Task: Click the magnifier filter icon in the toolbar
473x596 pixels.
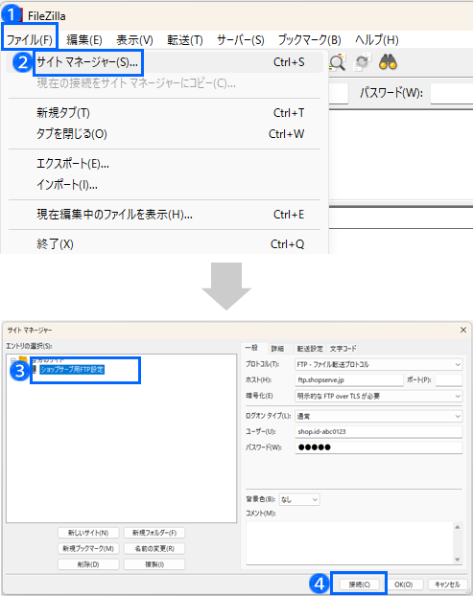Action: [337, 62]
